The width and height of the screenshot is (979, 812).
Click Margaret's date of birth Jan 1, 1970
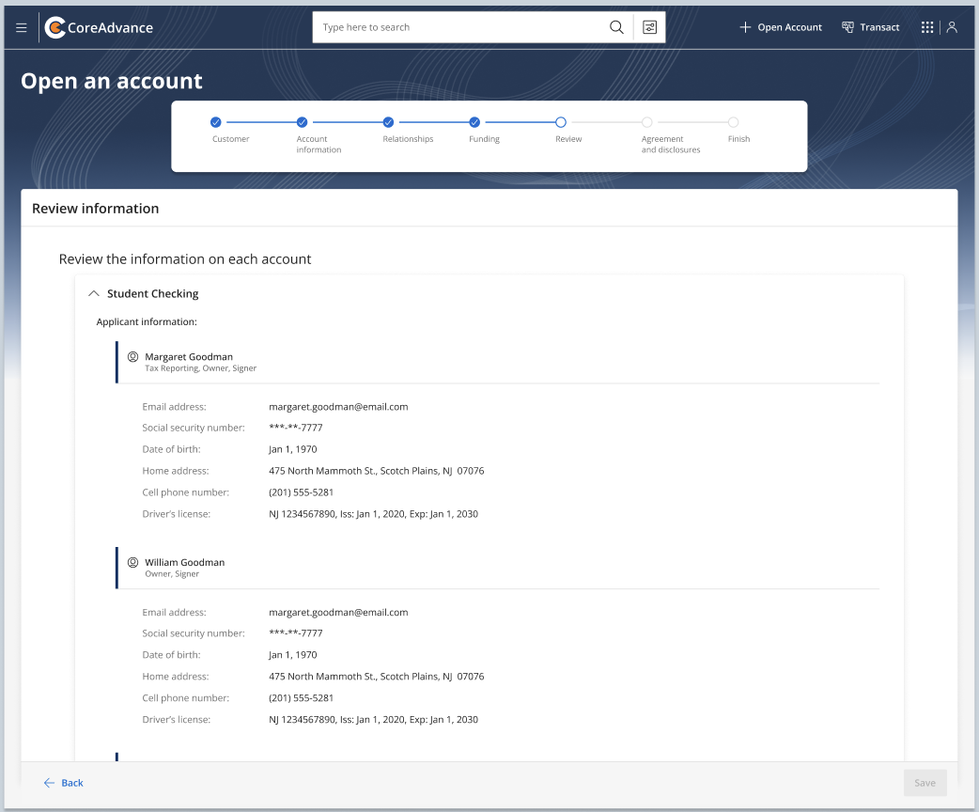pos(293,449)
